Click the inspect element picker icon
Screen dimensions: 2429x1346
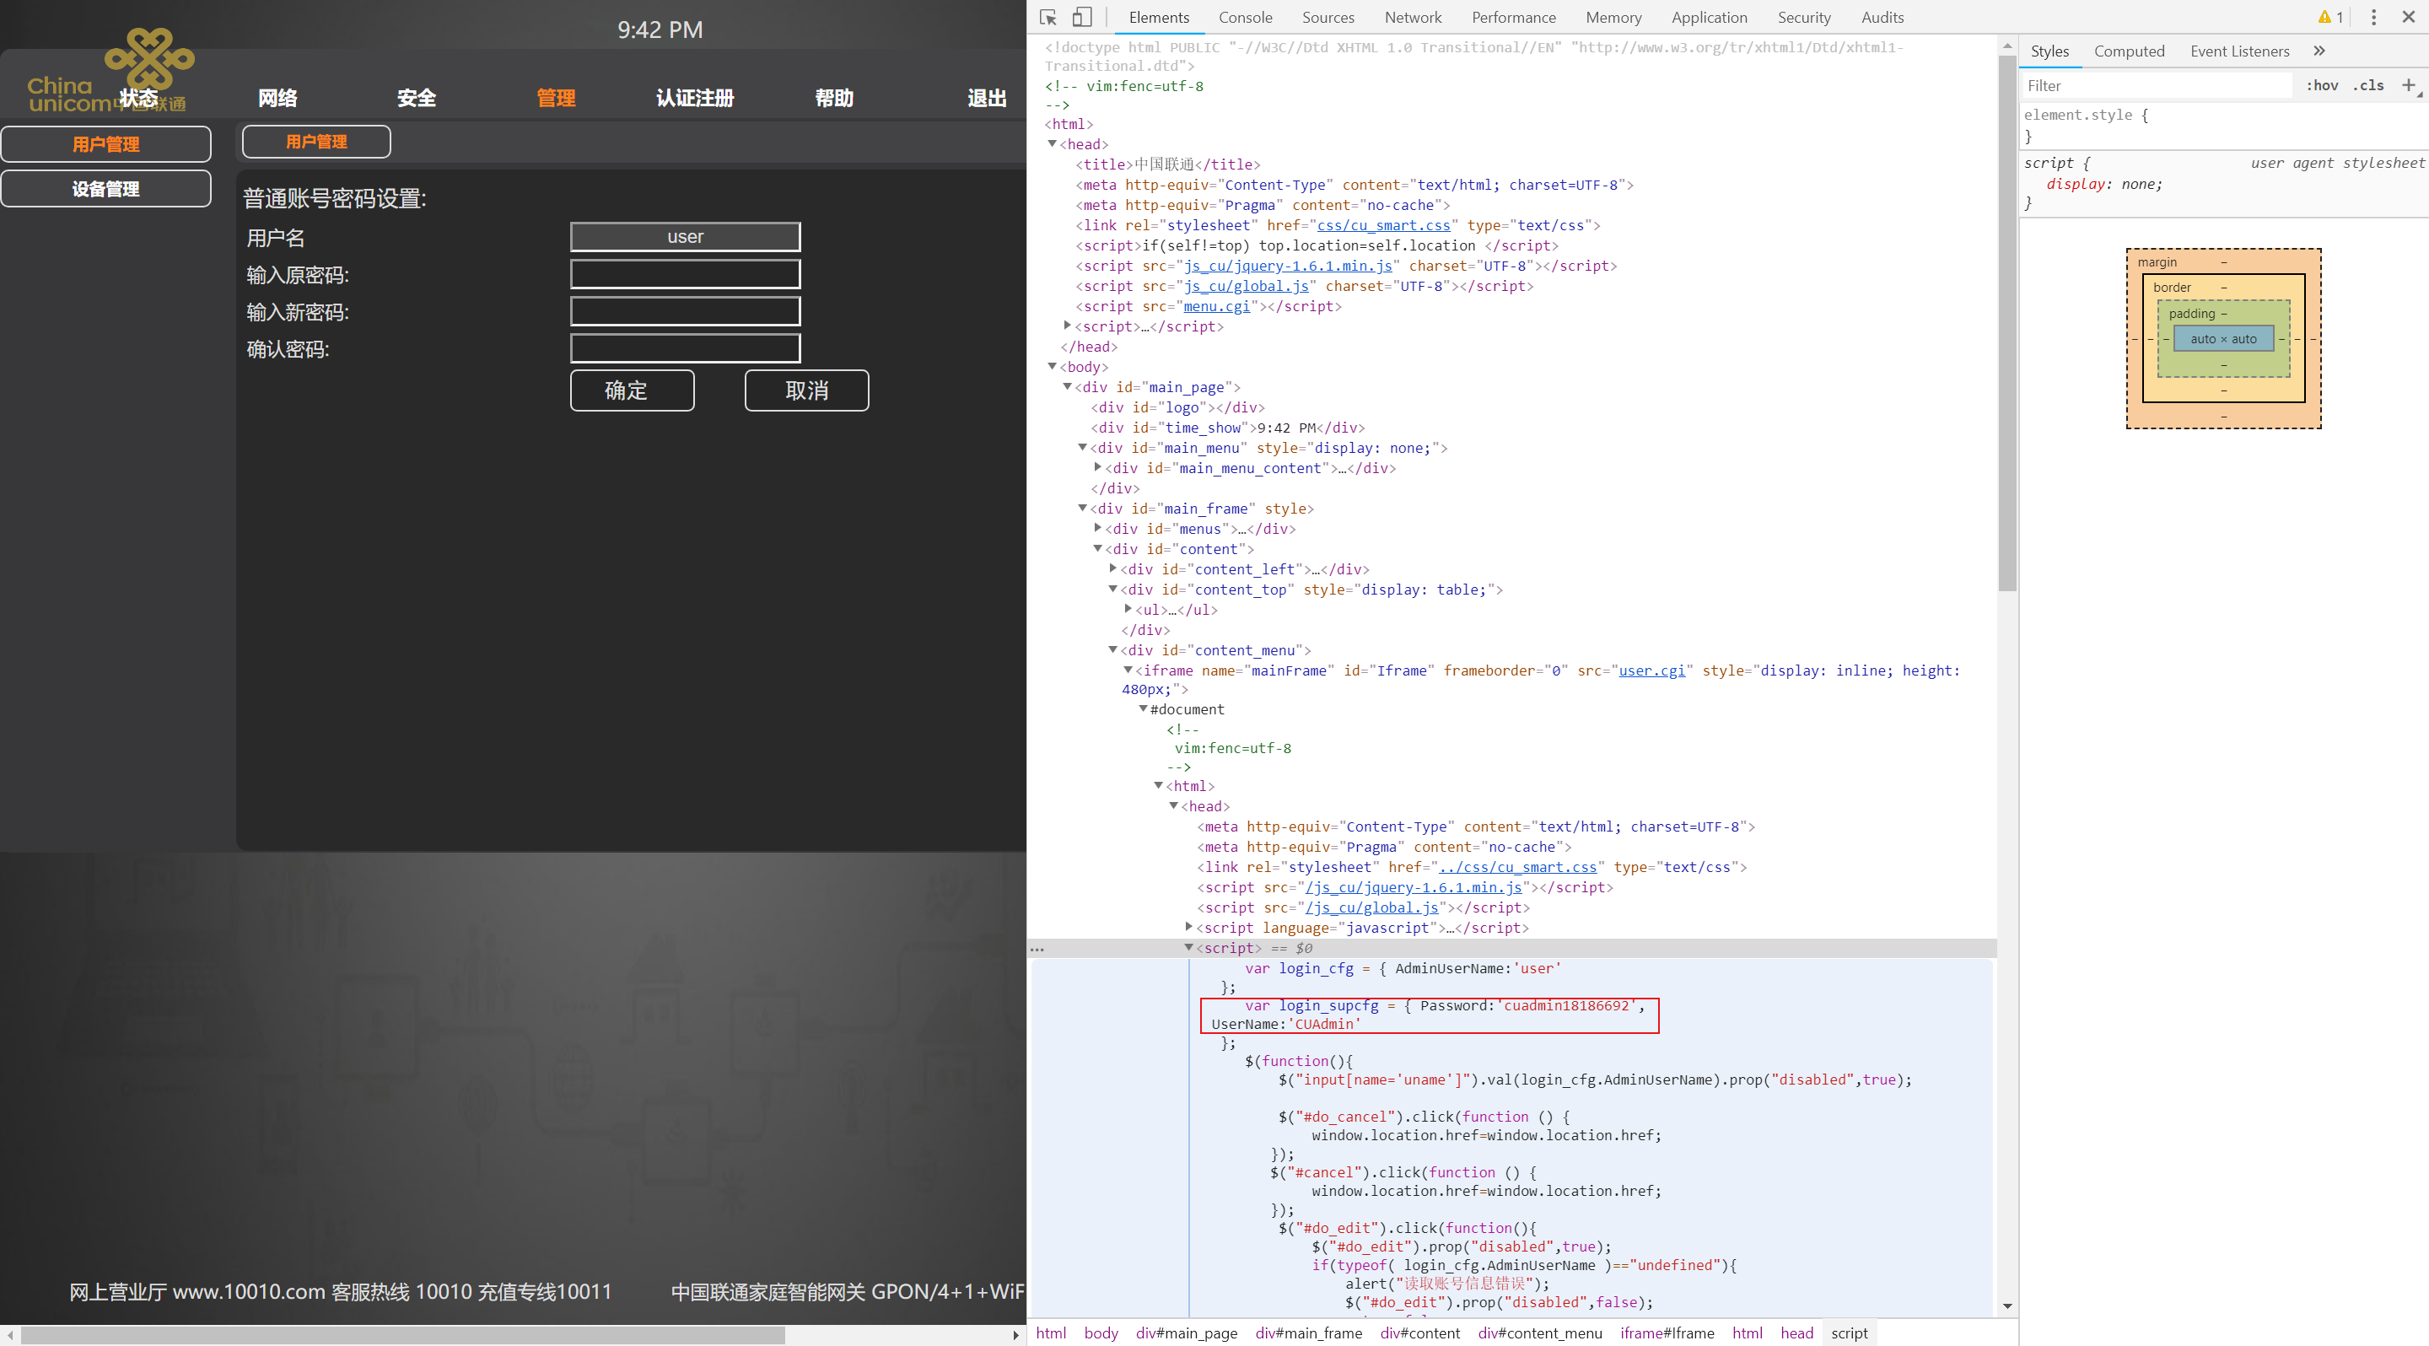(x=1048, y=17)
